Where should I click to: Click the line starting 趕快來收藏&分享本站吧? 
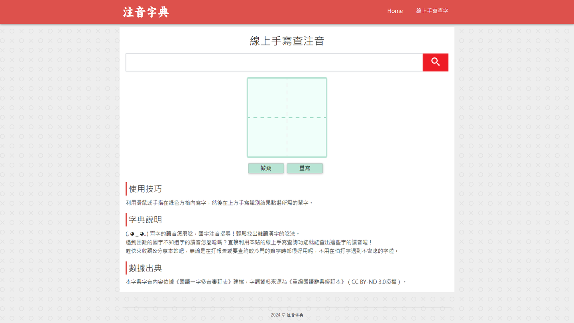point(262,251)
